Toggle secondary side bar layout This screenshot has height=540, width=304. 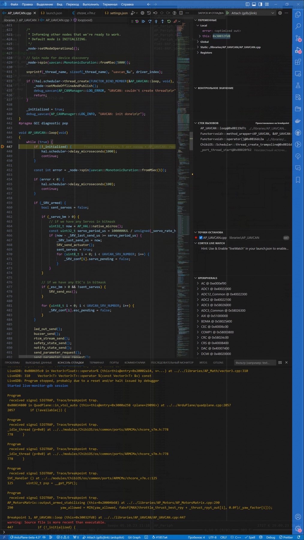click(x=260, y=4)
